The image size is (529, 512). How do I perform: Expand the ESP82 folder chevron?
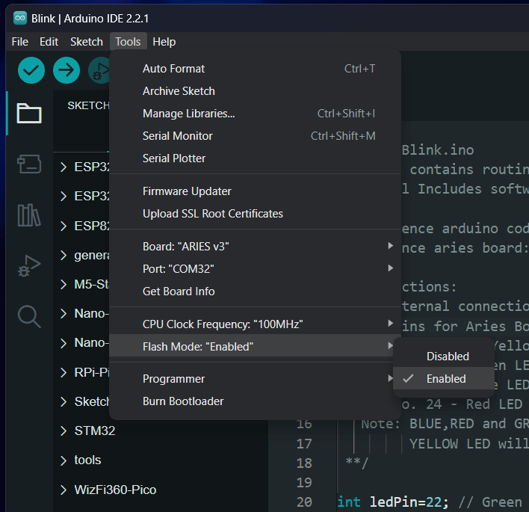[x=63, y=226]
